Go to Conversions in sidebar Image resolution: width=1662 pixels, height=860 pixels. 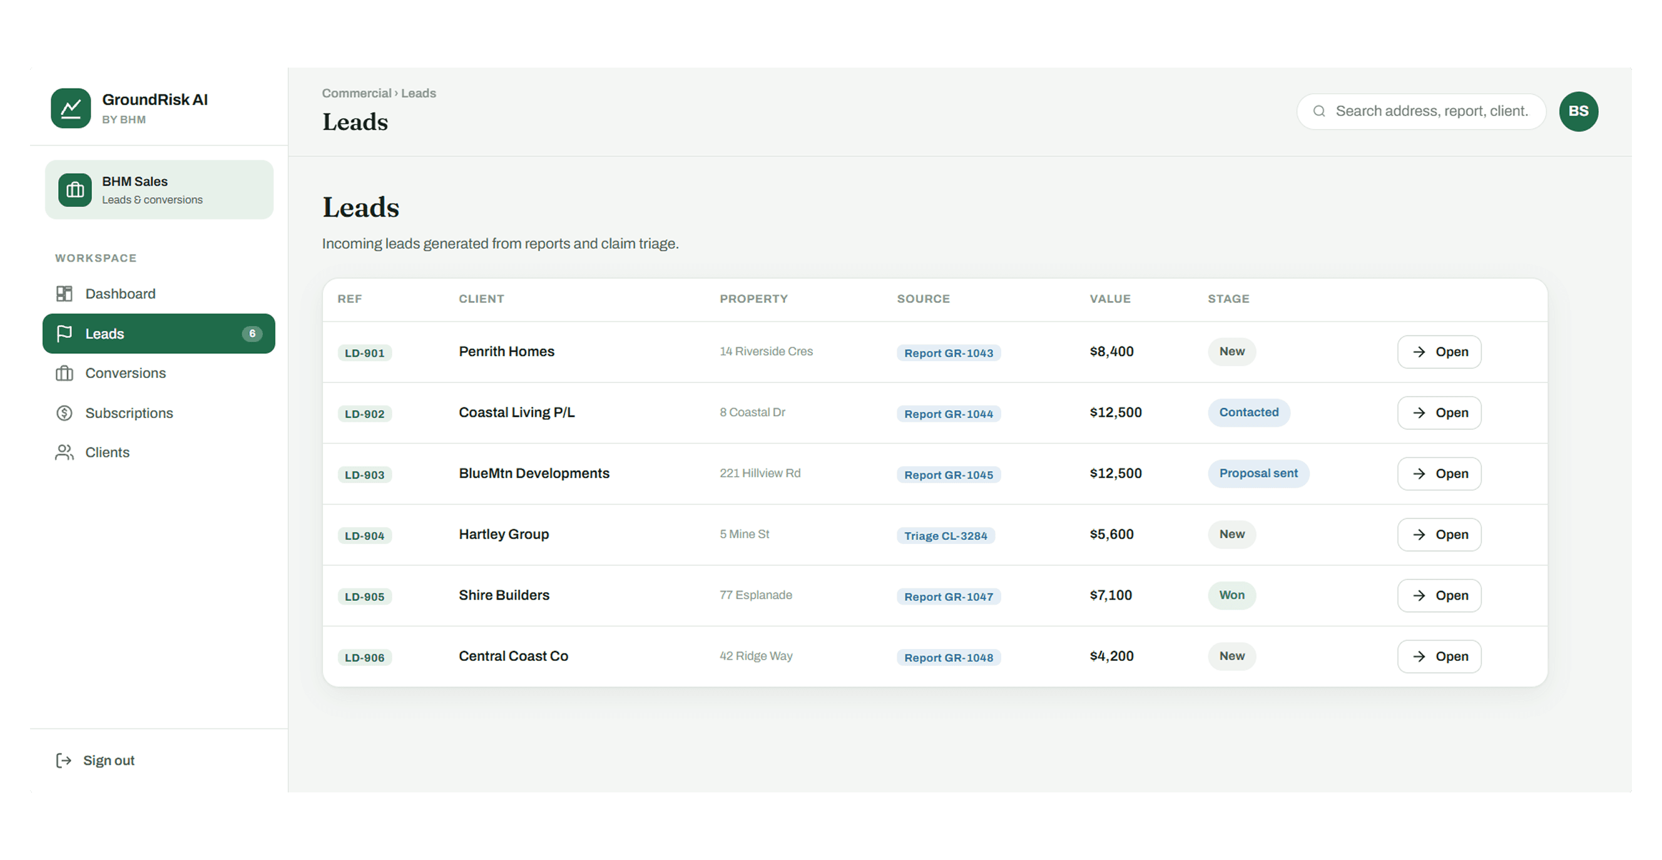159,374
